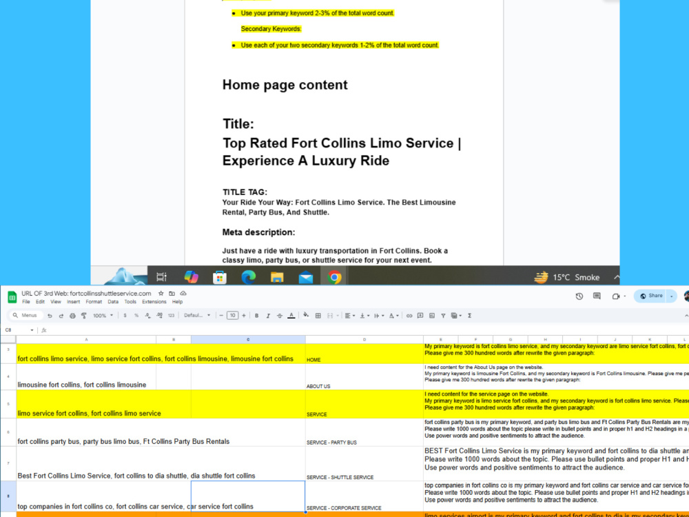The image size is (689, 517).
Task: Increase decimal places
Action: tap(159, 316)
